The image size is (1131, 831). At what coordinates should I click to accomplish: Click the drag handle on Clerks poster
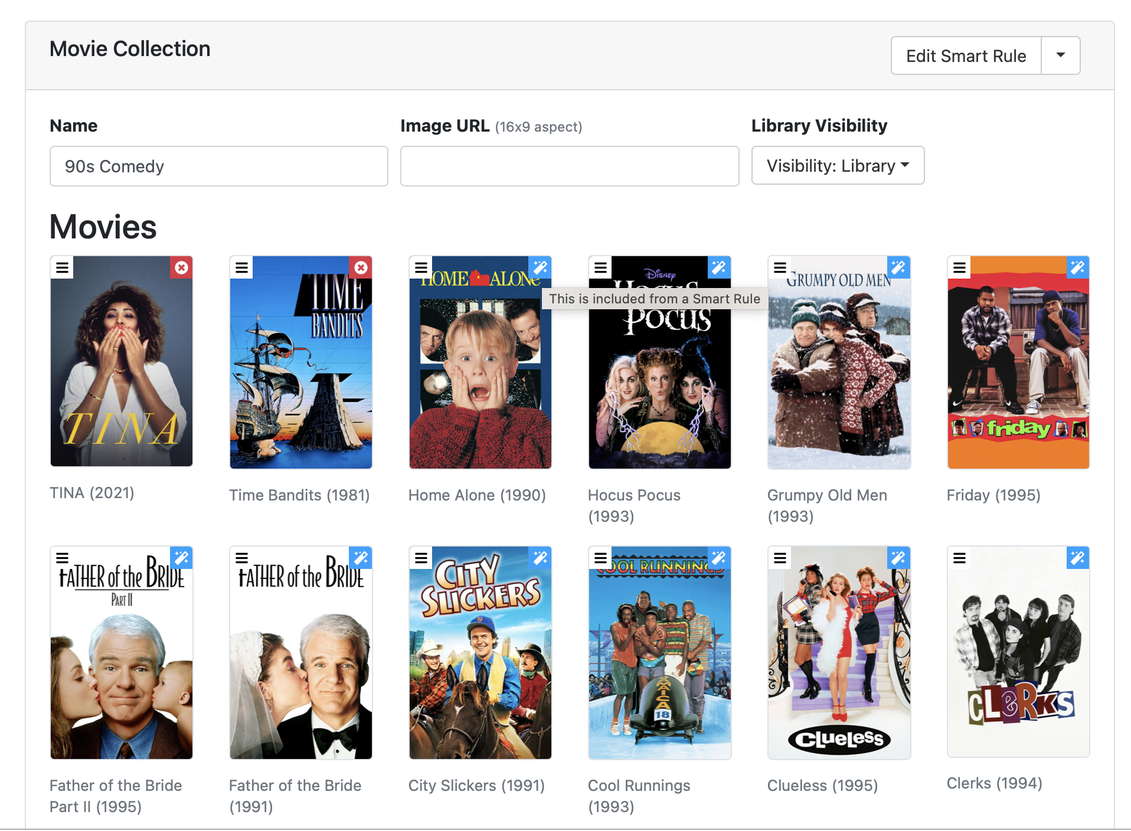click(959, 558)
